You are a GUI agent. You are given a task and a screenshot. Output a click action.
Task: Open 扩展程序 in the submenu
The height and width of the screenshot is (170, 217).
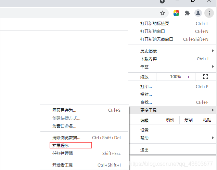(x=84, y=145)
